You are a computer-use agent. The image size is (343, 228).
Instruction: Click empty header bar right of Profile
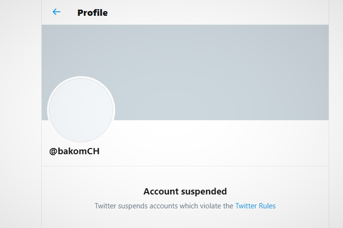coord(216,12)
